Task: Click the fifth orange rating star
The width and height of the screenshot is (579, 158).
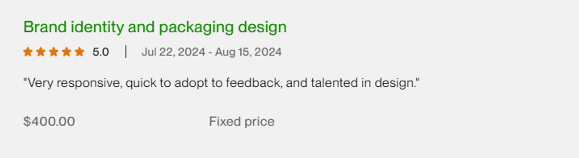Action: click(x=80, y=52)
